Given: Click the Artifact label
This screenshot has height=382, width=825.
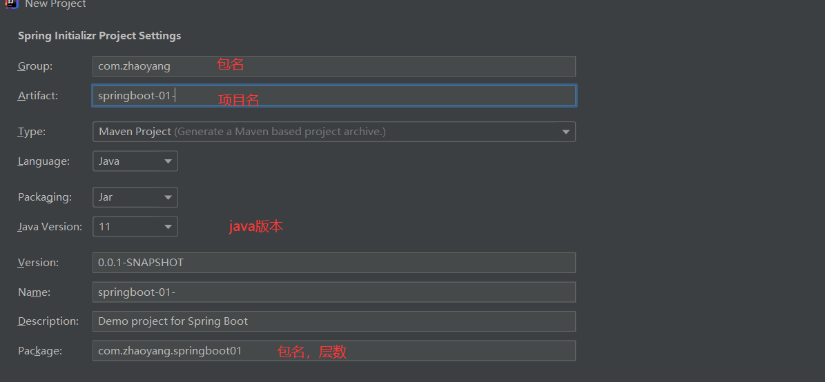Looking at the screenshot, I should (x=38, y=96).
